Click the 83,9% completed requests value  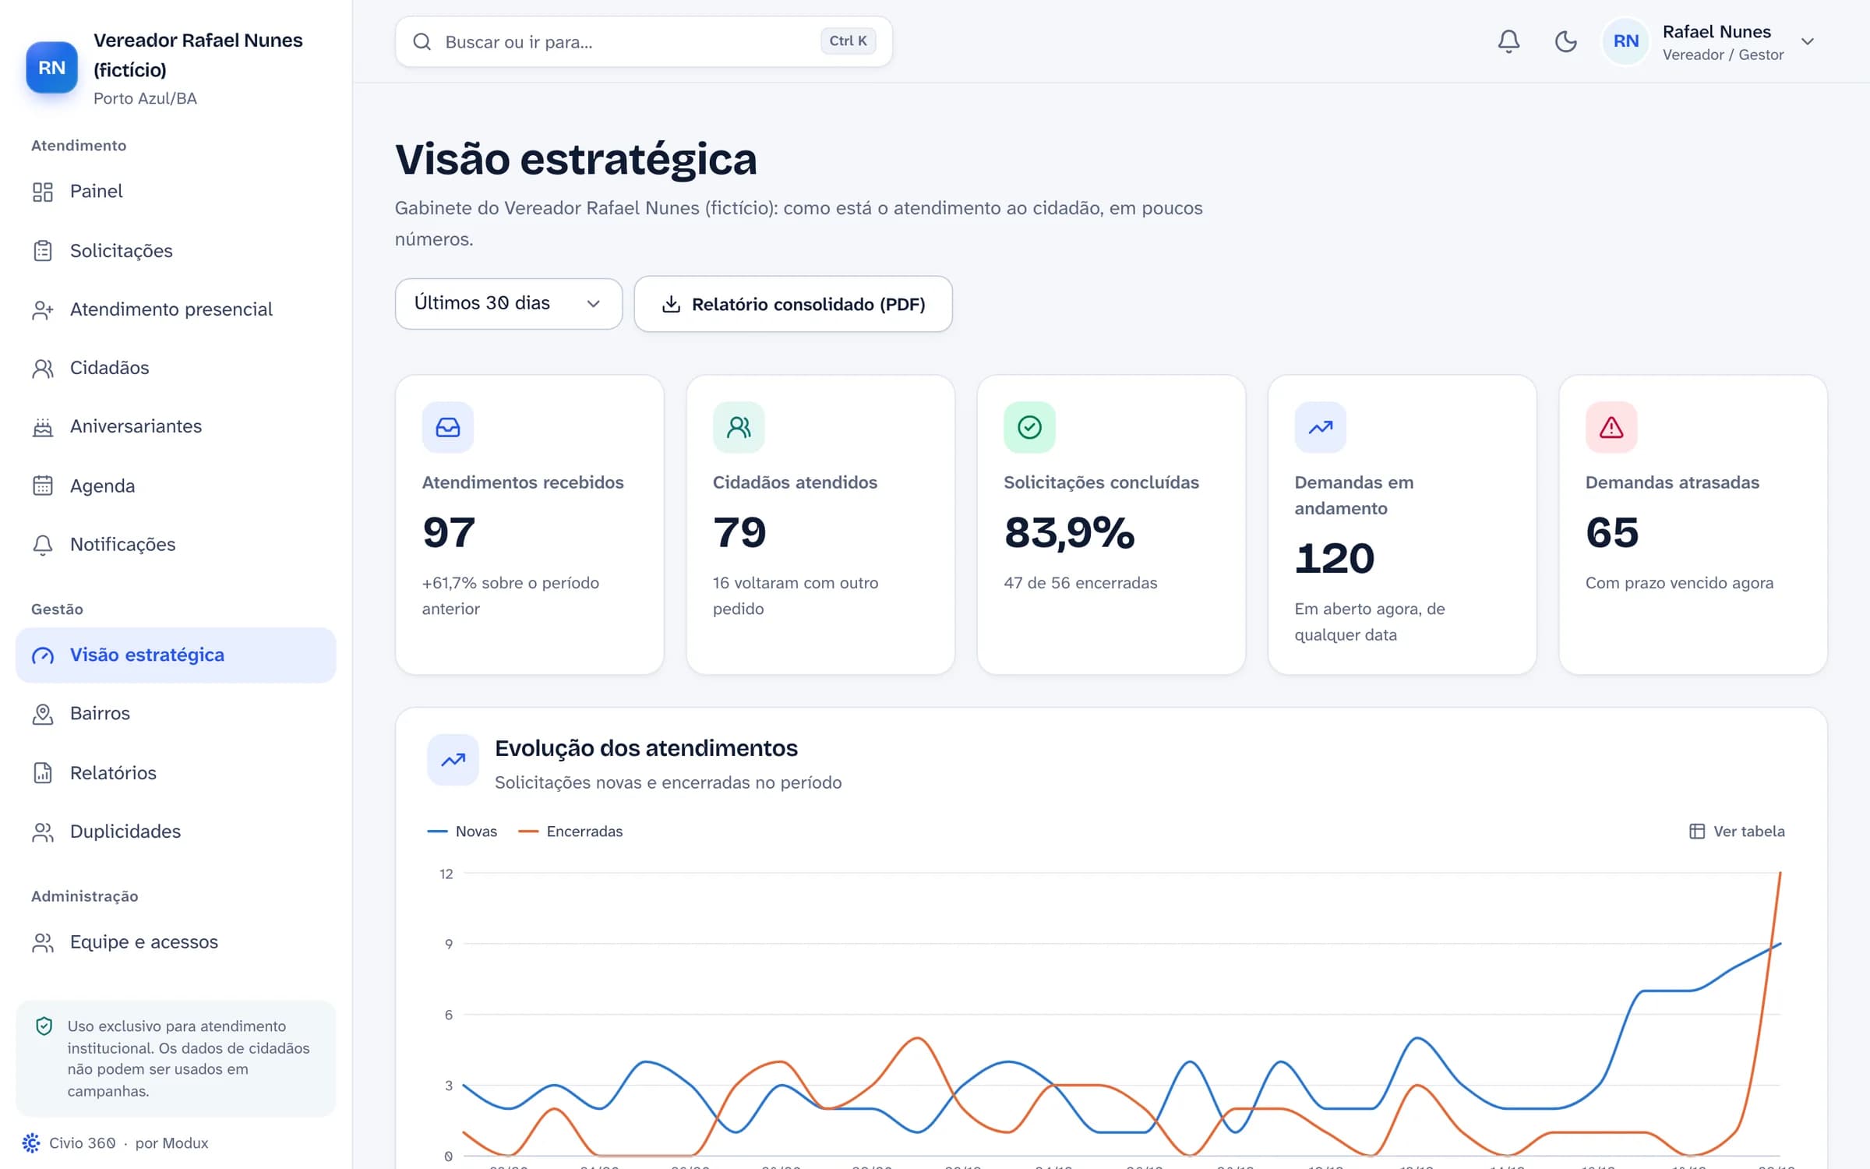click(x=1069, y=533)
